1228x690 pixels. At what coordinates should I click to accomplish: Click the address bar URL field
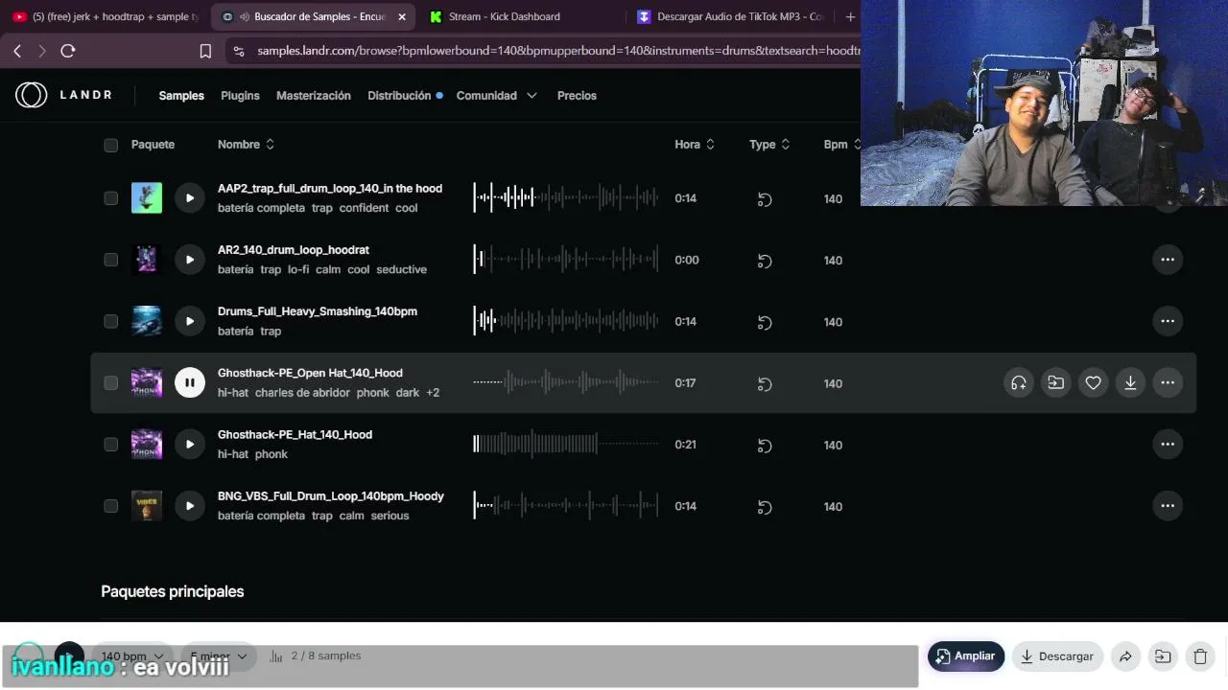click(x=556, y=51)
